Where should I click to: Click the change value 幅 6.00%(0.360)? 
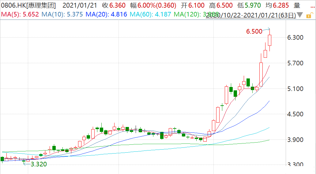click(153, 5)
